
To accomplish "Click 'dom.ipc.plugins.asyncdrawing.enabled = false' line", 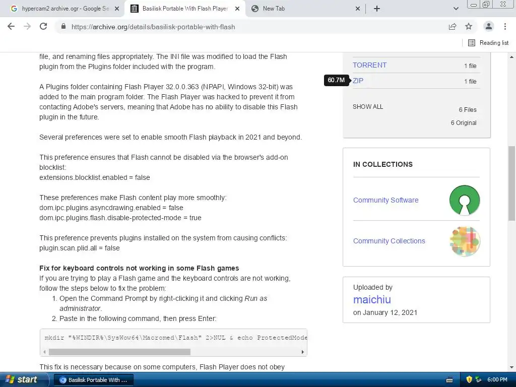I will pos(111,208).
